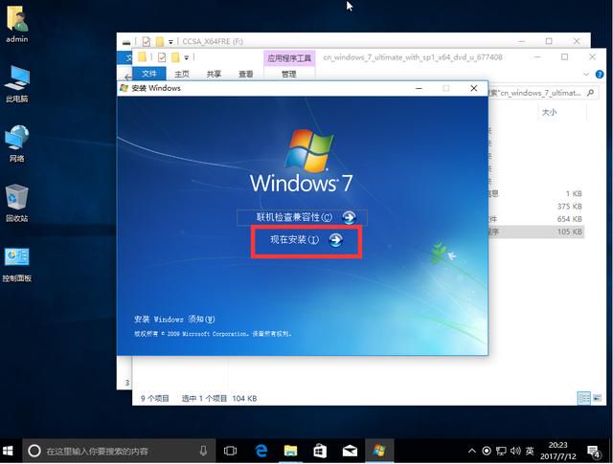
Task: Open the admin folder on desktop
Action: click(x=17, y=23)
